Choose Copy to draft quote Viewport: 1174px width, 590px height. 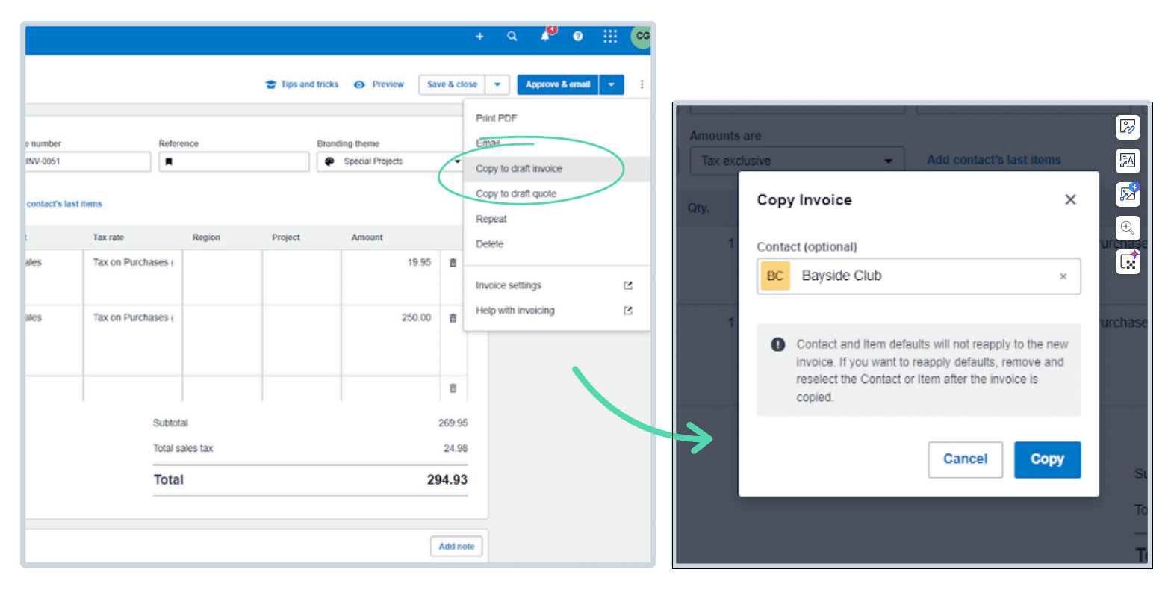(x=516, y=193)
